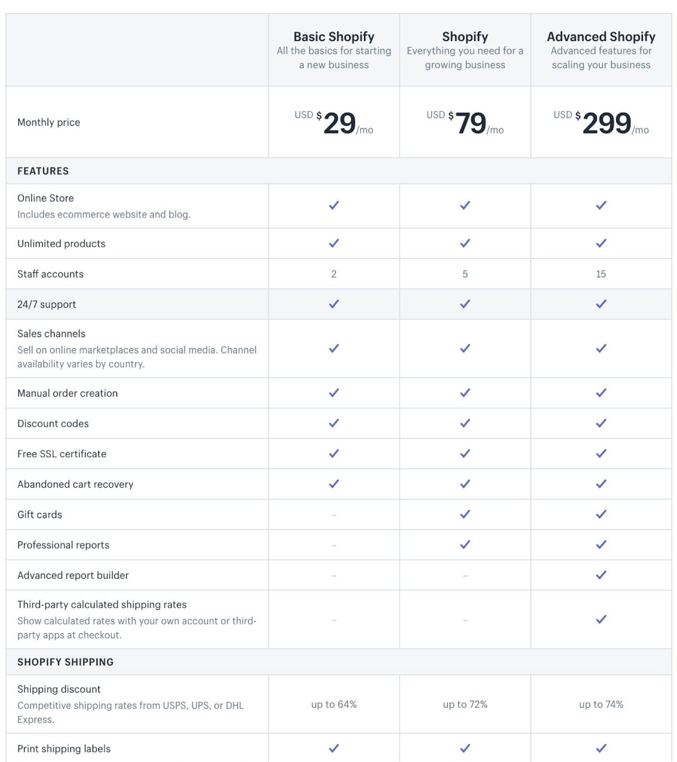Click the SHOPIFY SHIPPING section header
The height and width of the screenshot is (762, 677).
point(66,662)
